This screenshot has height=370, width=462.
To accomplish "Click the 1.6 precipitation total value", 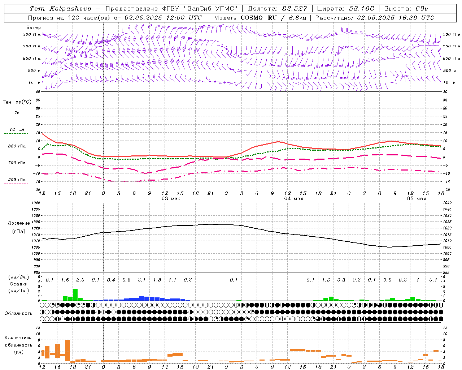I will point(65,280).
